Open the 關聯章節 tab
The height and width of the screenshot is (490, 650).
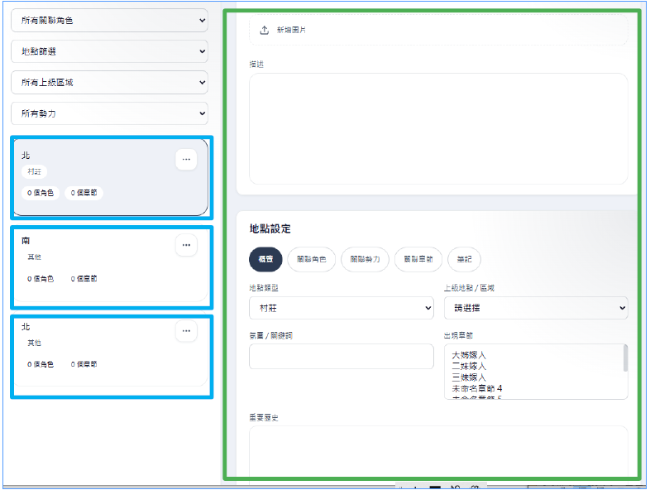pyautogui.click(x=418, y=259)
